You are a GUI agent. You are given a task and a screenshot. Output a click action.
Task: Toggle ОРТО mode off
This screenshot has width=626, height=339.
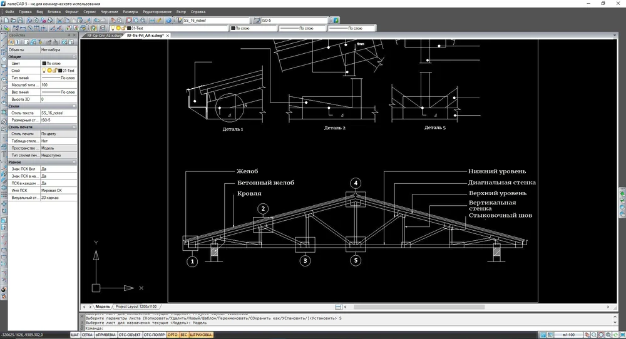pos(173,335)
